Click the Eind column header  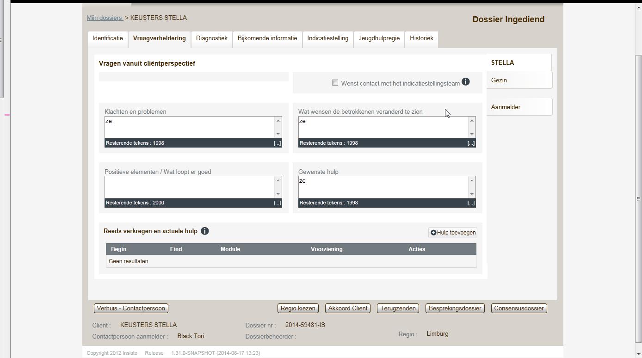coord(176,249)
